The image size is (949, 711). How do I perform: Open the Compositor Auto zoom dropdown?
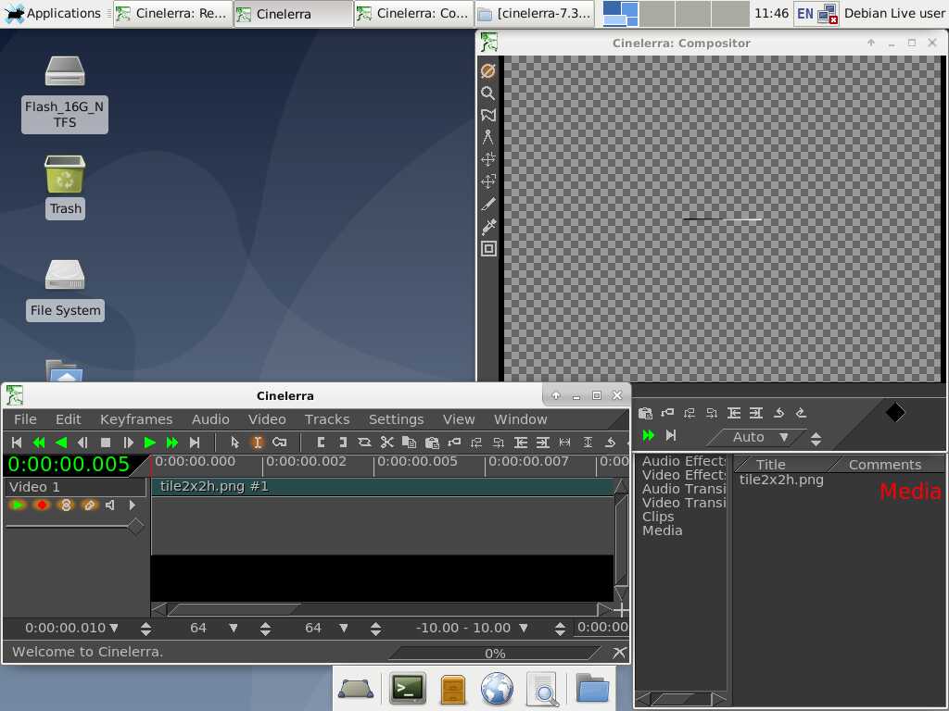click(x=783, y=437)
